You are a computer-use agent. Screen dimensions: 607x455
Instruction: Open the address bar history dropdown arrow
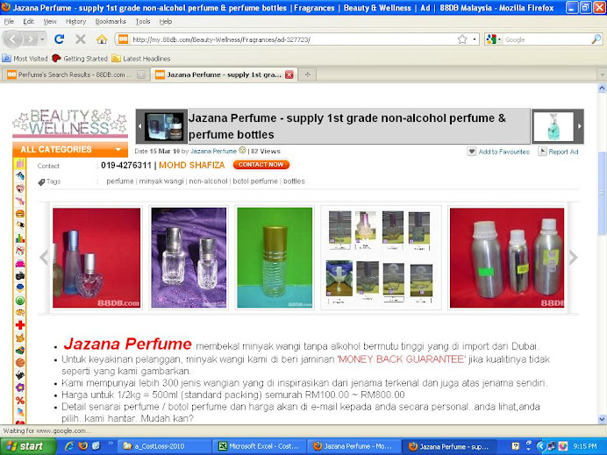coord(475,39)
